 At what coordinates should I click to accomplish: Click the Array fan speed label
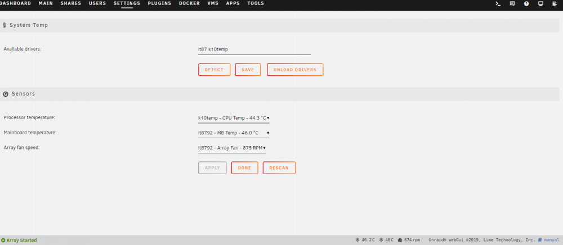tap(21, 148)
